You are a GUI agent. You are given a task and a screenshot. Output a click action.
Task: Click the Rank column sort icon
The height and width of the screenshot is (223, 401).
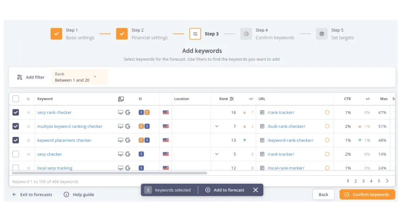click(x=232, y=99)
